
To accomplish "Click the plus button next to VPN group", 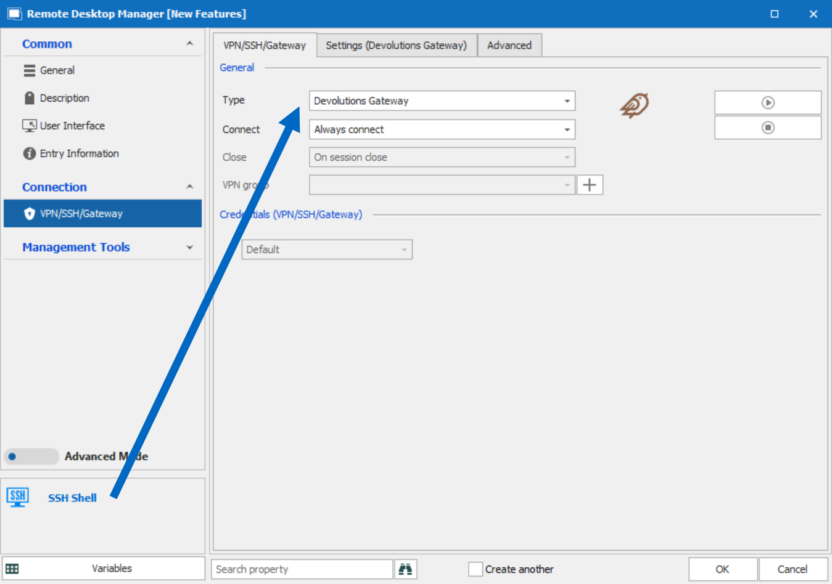I will click(590, 185).
